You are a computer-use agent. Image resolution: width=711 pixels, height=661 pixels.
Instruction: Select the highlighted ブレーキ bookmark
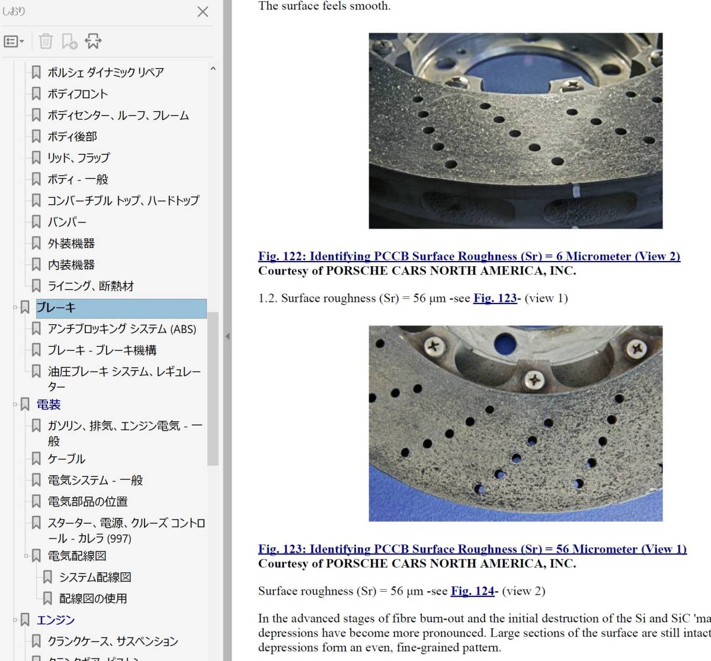tap(121, 308)
